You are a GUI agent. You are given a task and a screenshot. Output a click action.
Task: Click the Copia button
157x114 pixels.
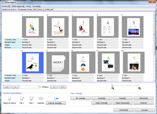point(122,98)
